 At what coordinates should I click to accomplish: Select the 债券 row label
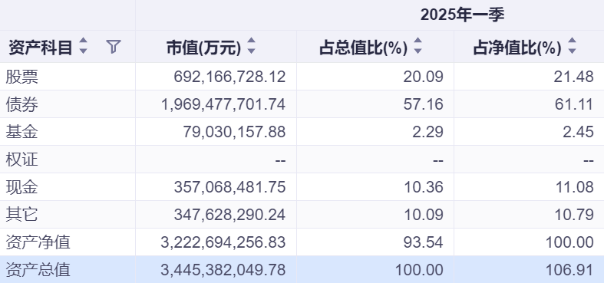pos(22,104)
